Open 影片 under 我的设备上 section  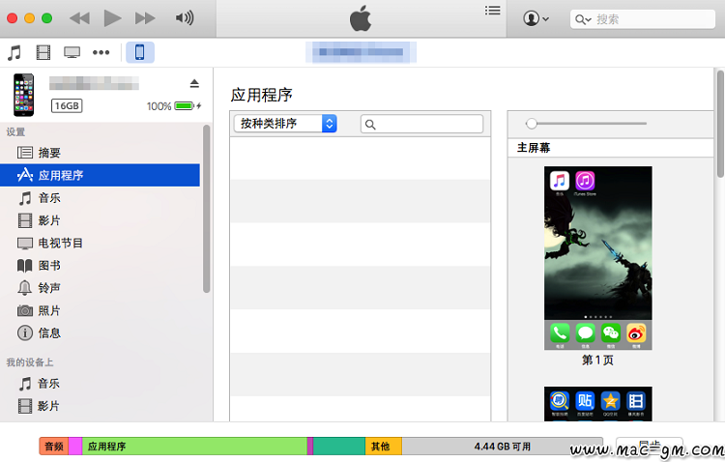click(x=100, y=406)
